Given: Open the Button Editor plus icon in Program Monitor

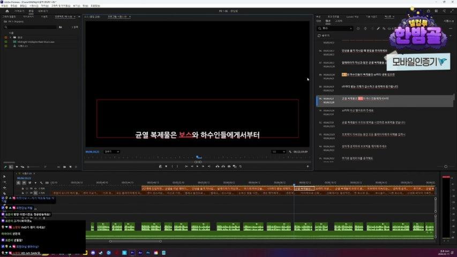Looking at the screenshot, I should [x=308, y=167].
